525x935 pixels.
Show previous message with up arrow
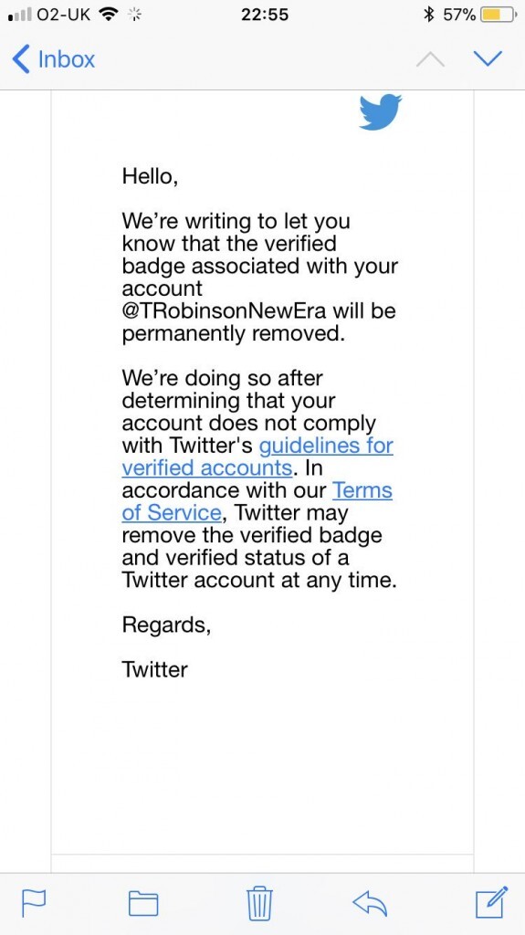click(430, 59)
